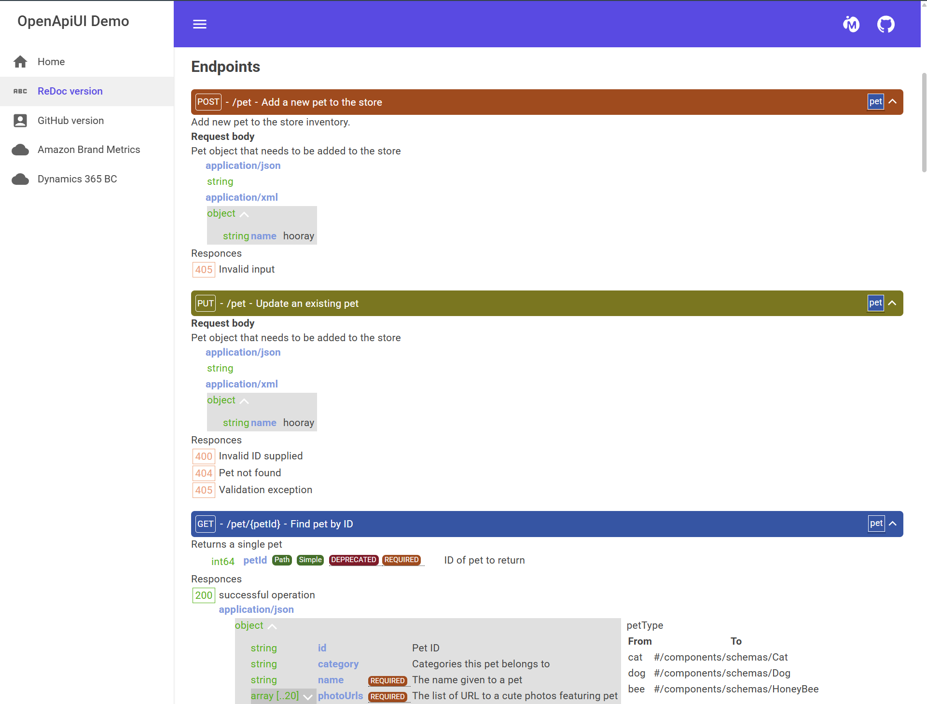This screenshot has width=927, height=704.
Task: Click the Amazon Brand Metrics cloud icon
Action: point(20,150)
